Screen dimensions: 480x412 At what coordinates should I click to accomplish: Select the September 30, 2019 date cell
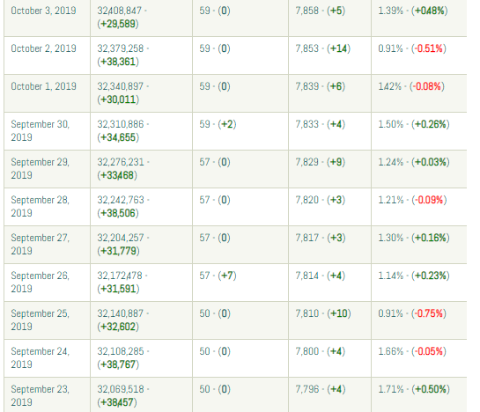48,131
